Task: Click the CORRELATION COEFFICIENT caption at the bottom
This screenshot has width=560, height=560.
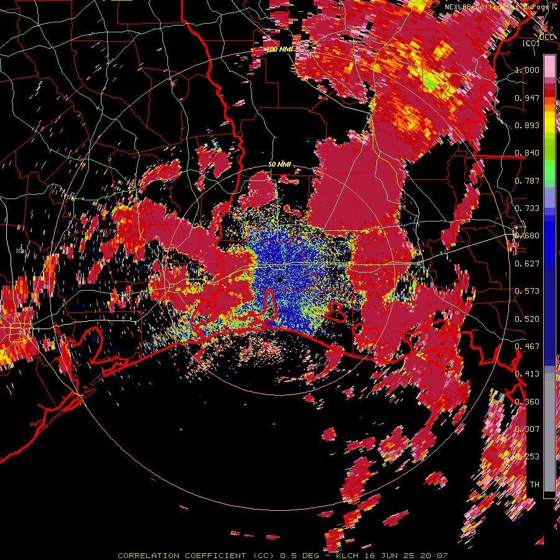Action: (x=282, y=556)
